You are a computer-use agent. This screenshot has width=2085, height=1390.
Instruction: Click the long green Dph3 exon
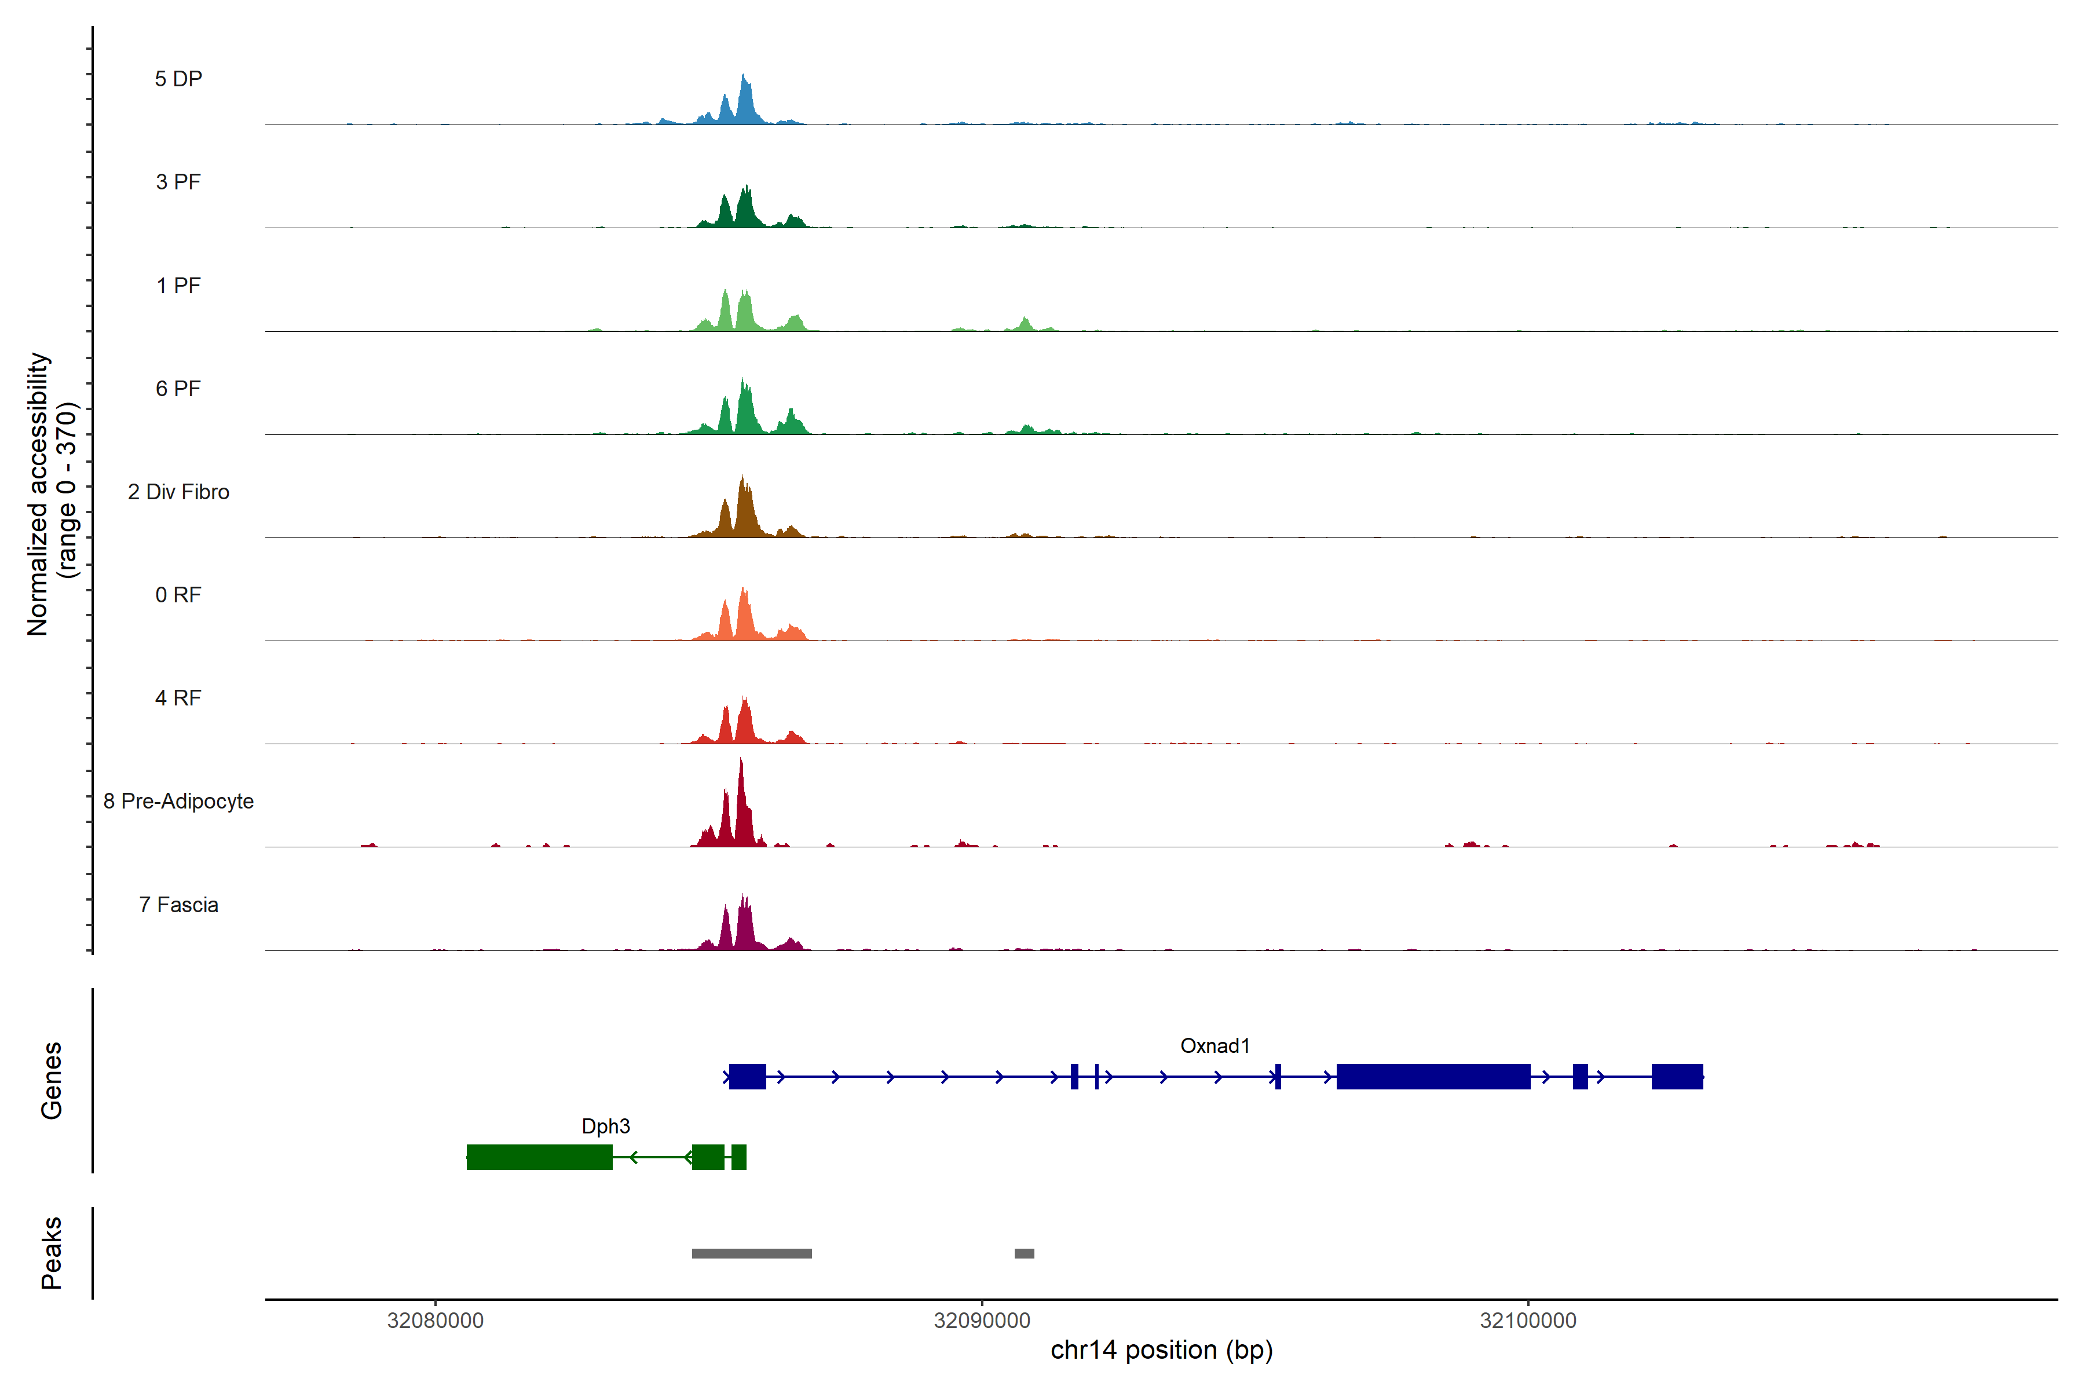(539, 1157)
